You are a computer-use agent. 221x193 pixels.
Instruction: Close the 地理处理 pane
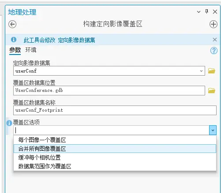(215, 11)
